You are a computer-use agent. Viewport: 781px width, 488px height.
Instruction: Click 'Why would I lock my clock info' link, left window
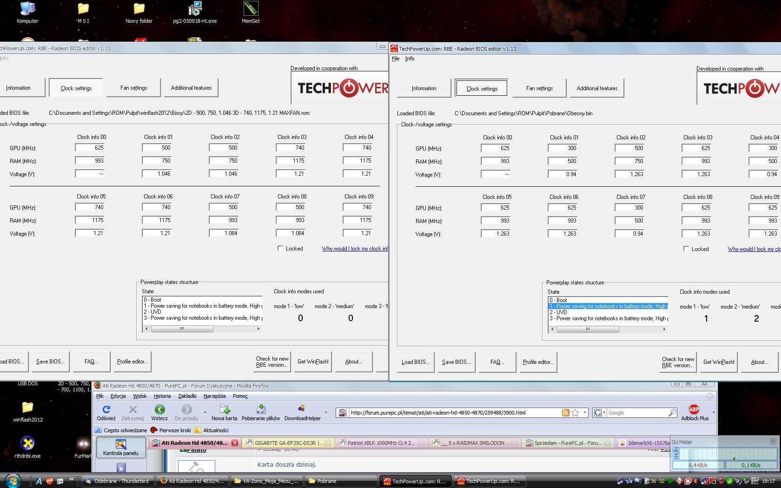355,249
